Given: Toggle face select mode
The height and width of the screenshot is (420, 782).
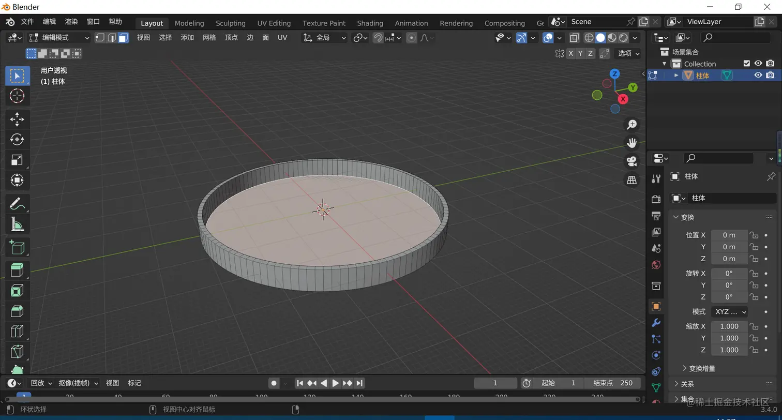Looking at the screenshot, I should click(x=123, y=38).
